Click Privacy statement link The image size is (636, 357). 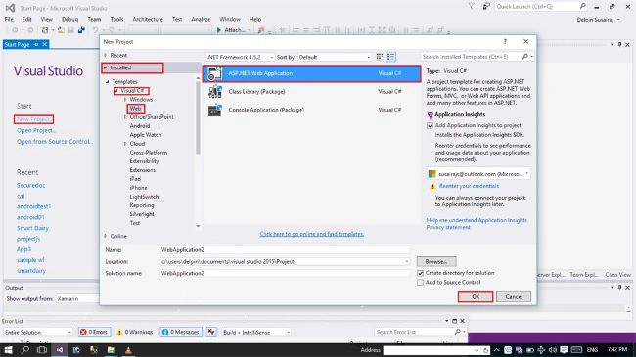tap(448, 228)
